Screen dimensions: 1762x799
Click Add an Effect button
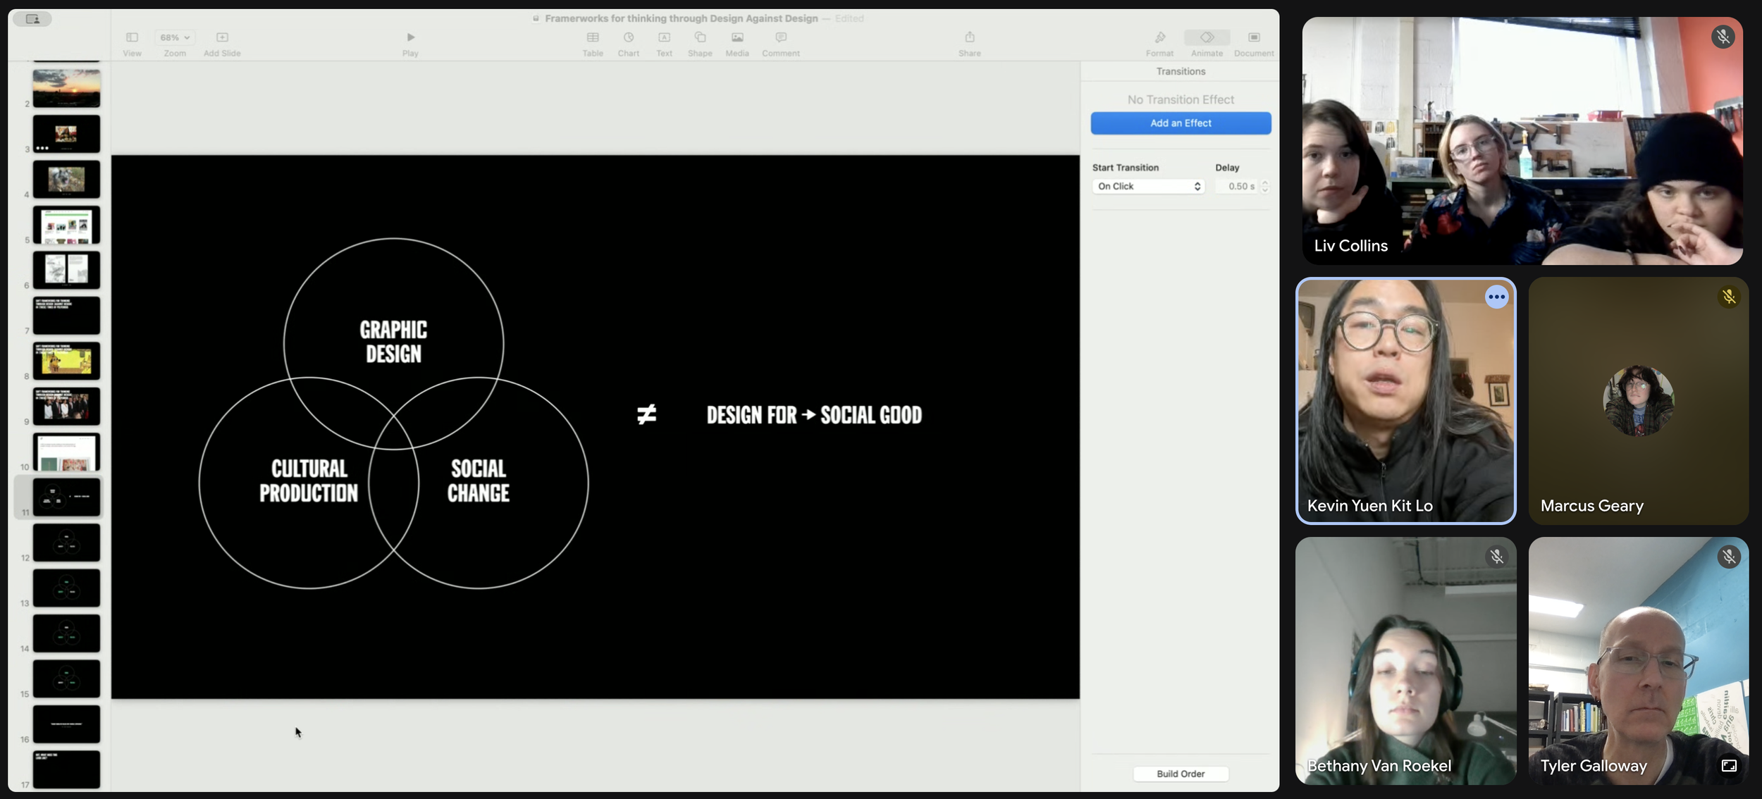pos(1181,123)
